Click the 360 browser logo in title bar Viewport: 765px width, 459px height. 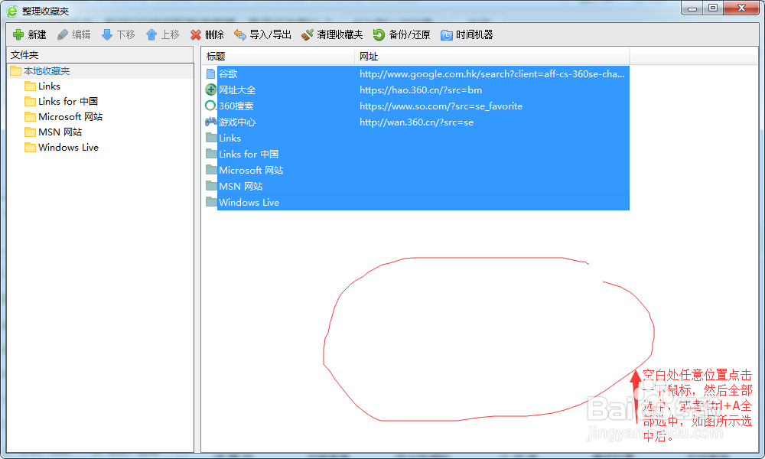click(x=12, y=11)
